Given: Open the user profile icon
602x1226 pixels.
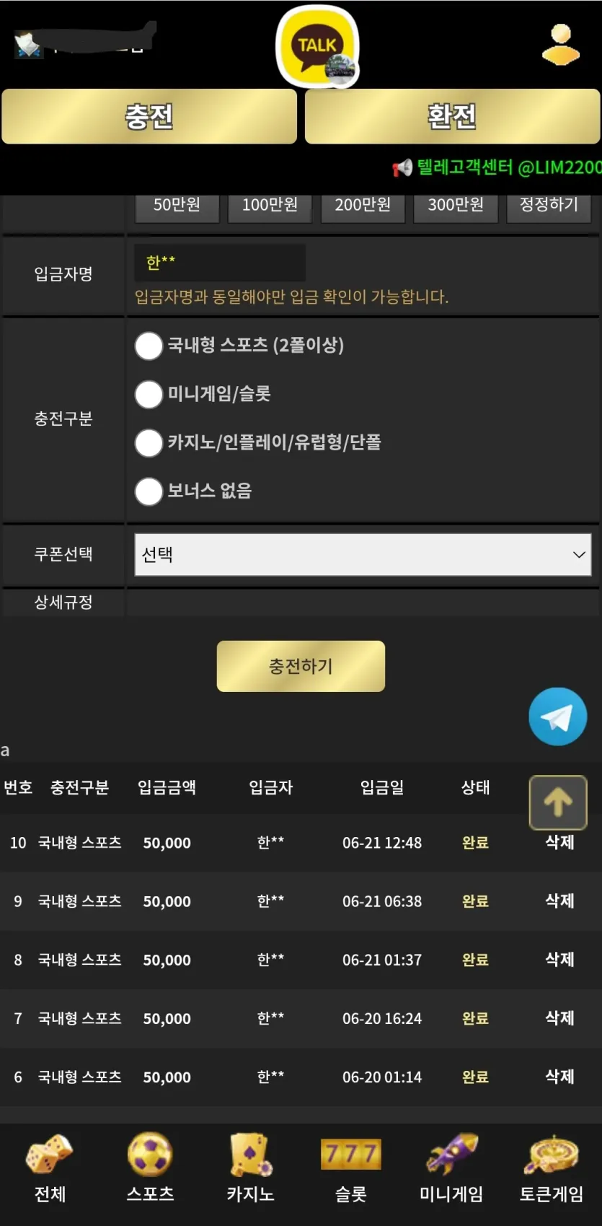Looking at the screenshot, I should (561, 45).
